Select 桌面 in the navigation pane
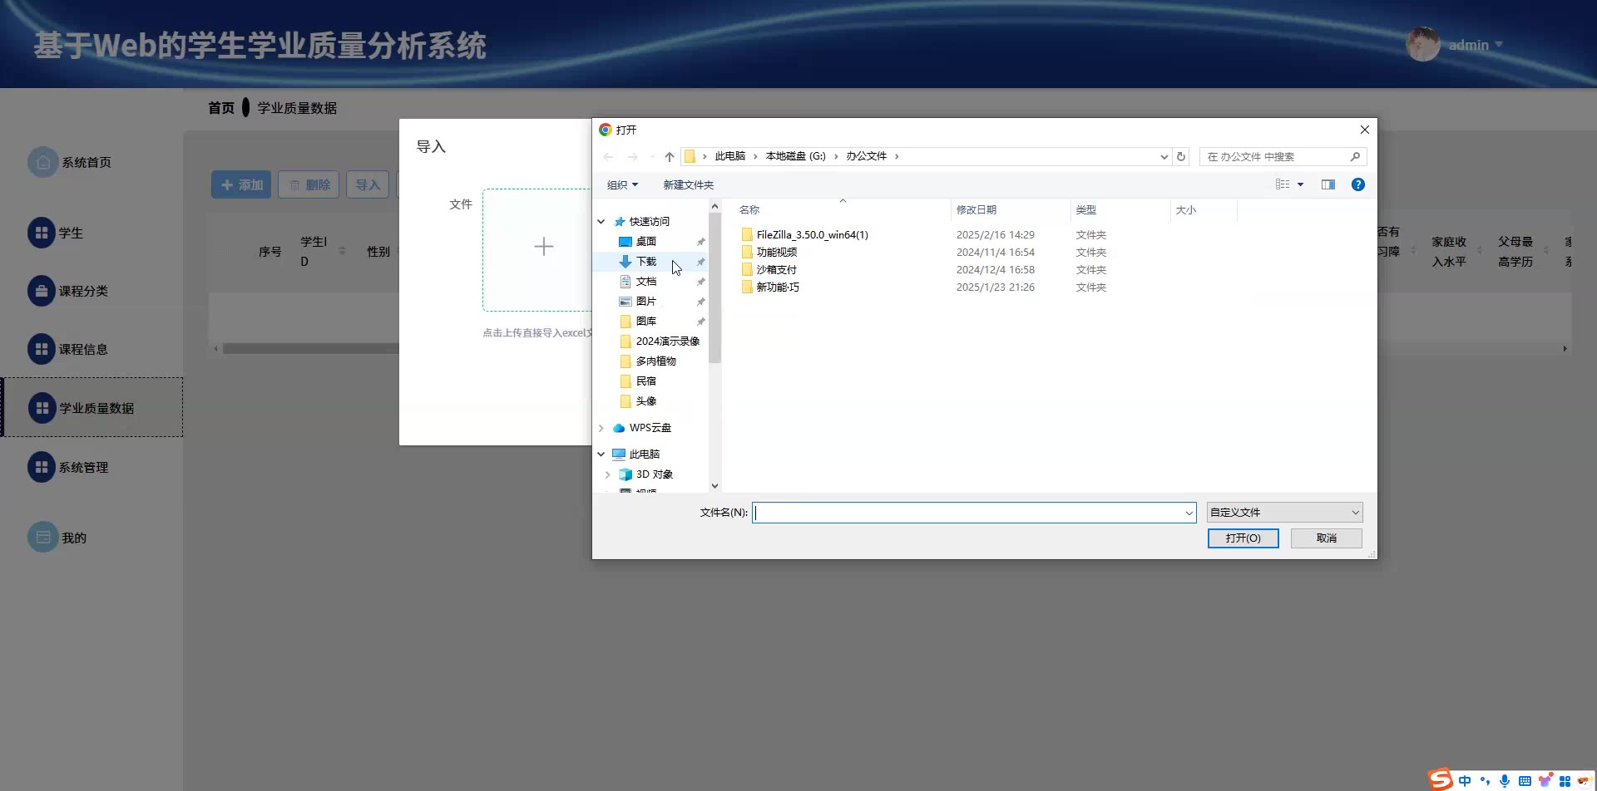This screenshot has width=1597, height=791. click(645, 242)
